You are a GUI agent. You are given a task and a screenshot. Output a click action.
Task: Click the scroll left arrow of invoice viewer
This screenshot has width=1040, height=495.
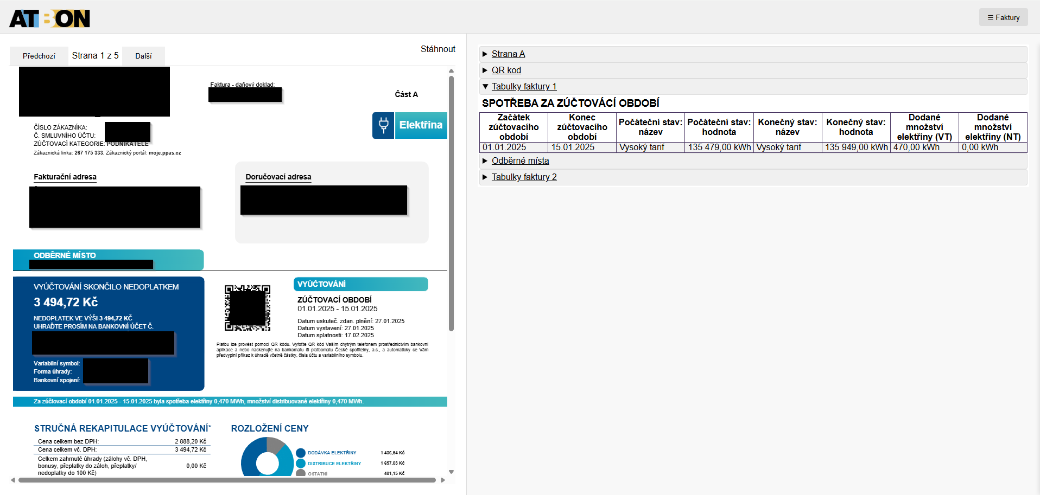point(13,480)
